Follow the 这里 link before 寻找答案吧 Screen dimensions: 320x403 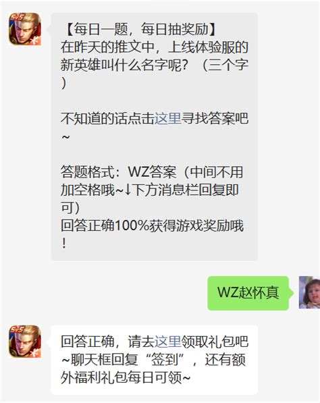tap(168, 119)
